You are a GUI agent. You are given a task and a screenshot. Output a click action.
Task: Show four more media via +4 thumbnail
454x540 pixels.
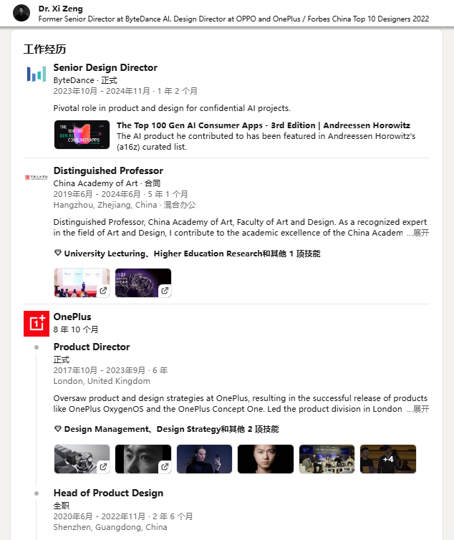(x=388, y=459)
